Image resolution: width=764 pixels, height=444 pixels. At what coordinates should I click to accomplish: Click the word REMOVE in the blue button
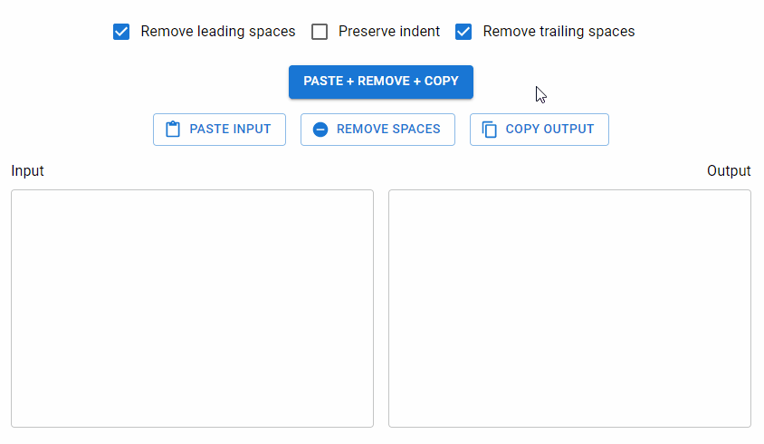click(384, 81)
